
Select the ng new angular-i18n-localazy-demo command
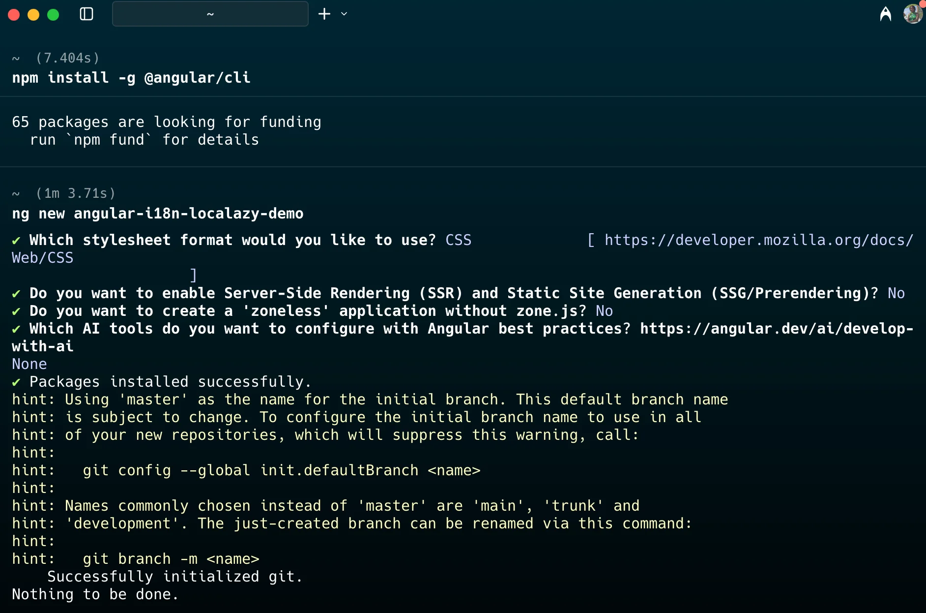[x=158, y=214]
